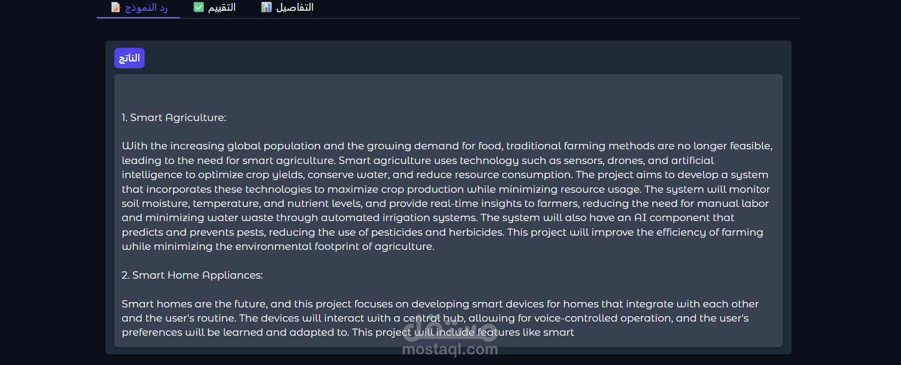Click the '2. Smart Home Appliances:' heading

pos(192,275)
